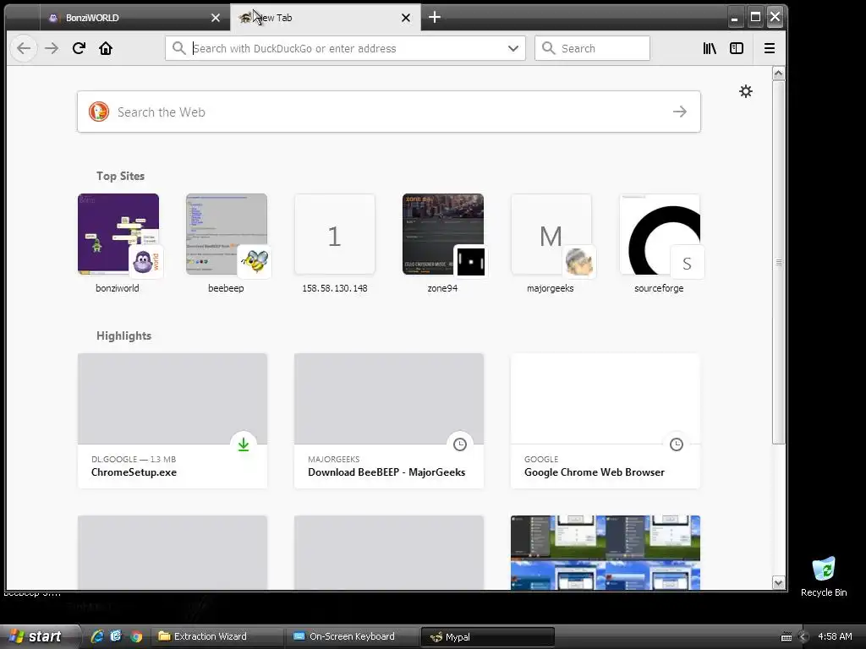Screen dimensions: 866x649
Task: Minimize the Mypal browser window
Action: coord(735,17)
